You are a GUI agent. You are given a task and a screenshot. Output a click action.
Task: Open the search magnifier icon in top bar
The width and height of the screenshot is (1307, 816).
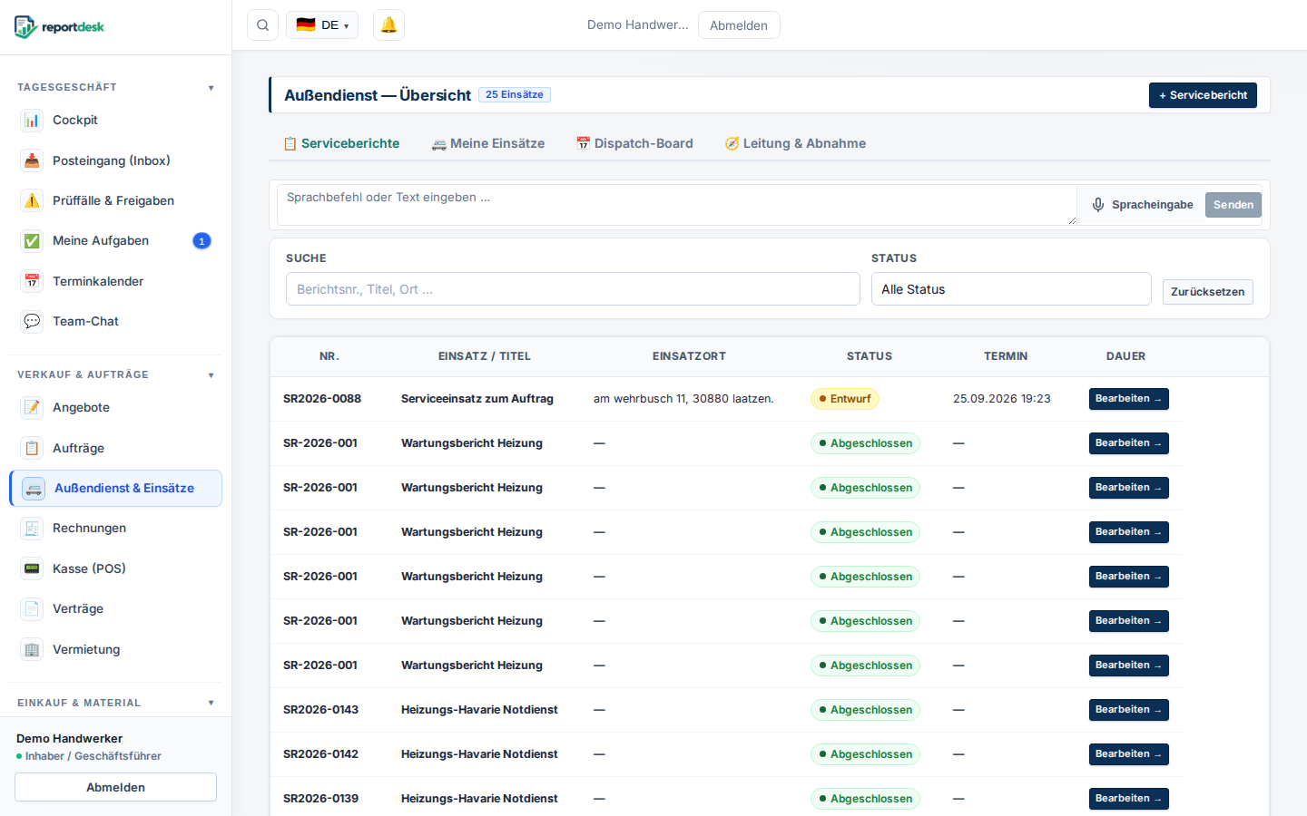pos(262,25)
